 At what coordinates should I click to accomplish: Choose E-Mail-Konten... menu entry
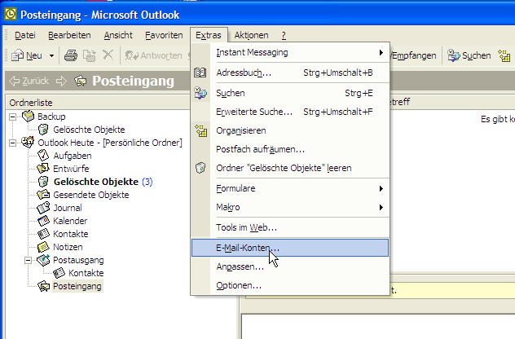[x=290, y=248]
